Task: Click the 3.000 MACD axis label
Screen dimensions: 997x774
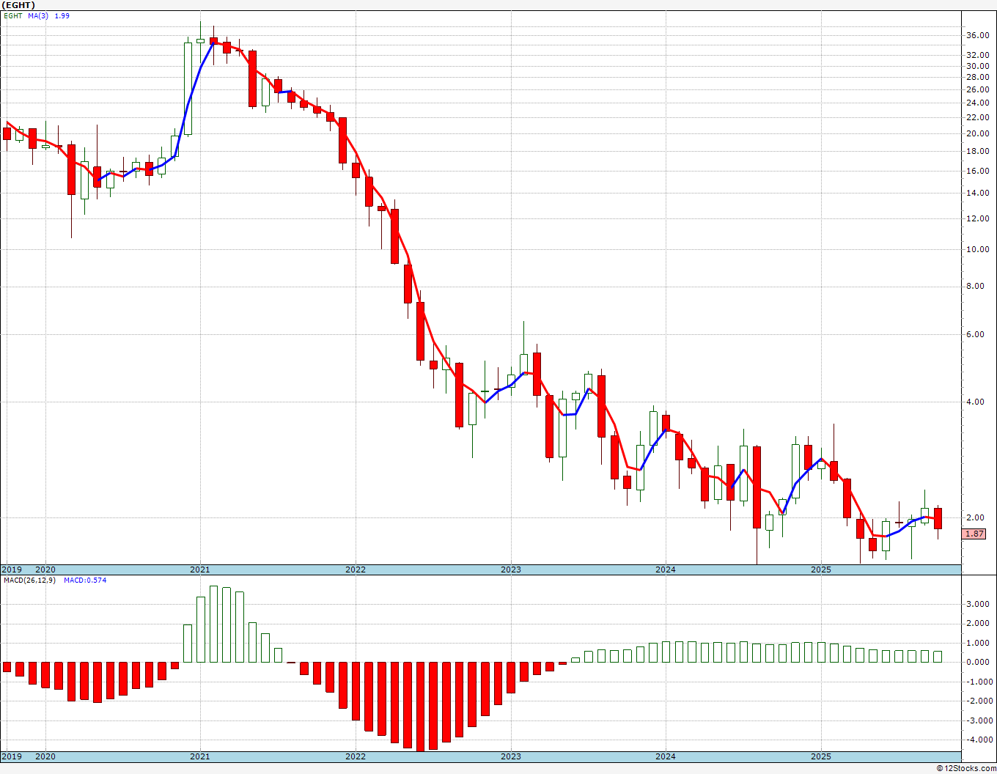Action: pos(977,604)
